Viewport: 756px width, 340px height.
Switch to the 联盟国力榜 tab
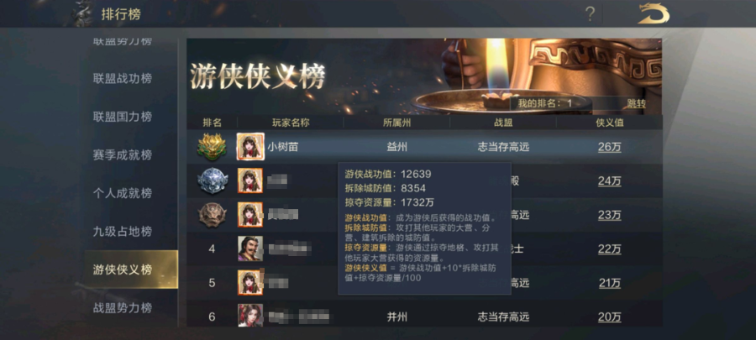[x=123, y=117]
